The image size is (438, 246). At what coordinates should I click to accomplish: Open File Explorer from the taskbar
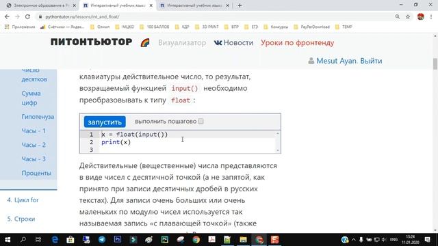coord(243,240)
